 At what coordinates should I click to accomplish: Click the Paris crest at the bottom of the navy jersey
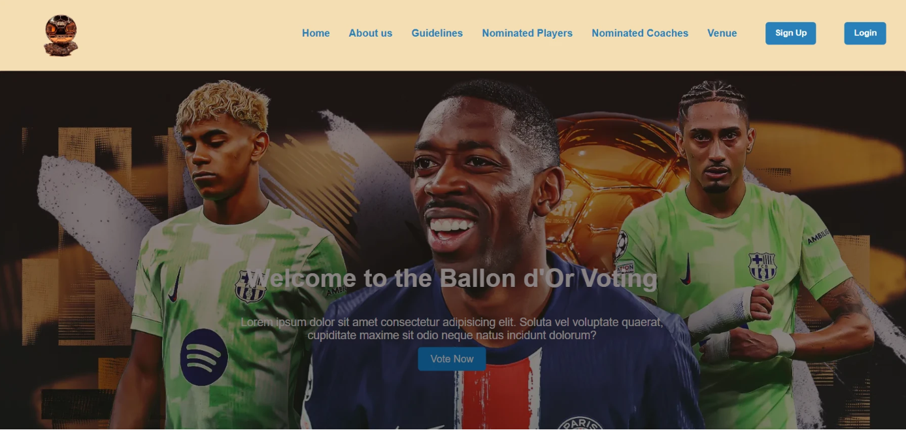coord(580,423)
